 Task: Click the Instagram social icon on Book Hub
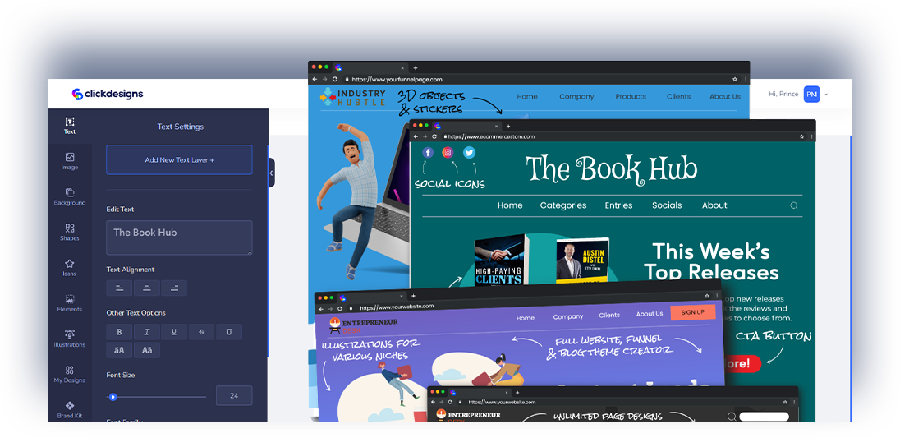[448, 153]
